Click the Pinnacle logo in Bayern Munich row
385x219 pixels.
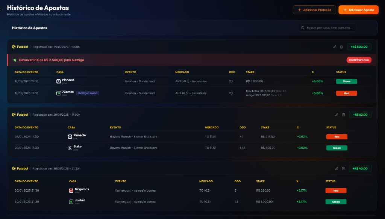click(70, 137)
